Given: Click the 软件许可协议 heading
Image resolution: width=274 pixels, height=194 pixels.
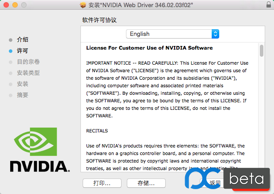Looking at the screenshot, I should pyautogui.click(x=99, y=20).
